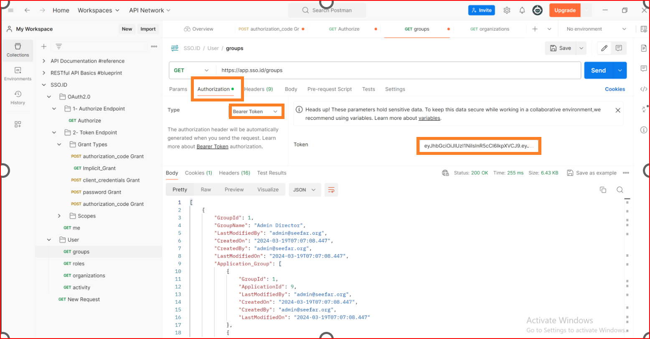The width and height of the screenshot is (650, 339).
Task: Click the Invite button
Action: (482, 10)
